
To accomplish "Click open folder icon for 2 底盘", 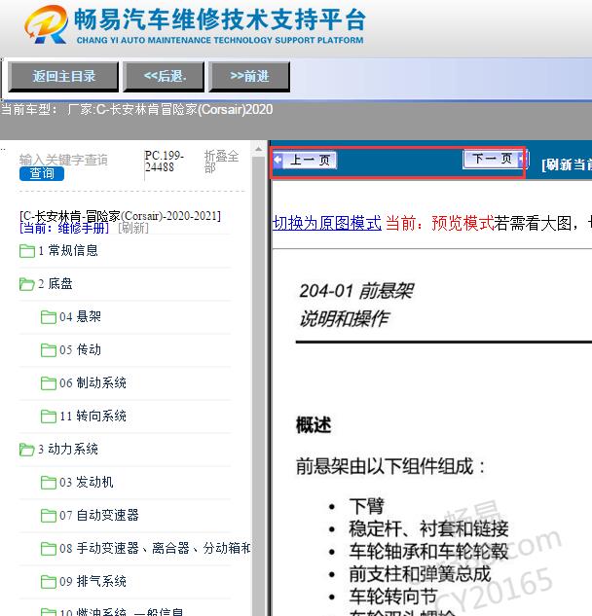I will pos(26,283).
